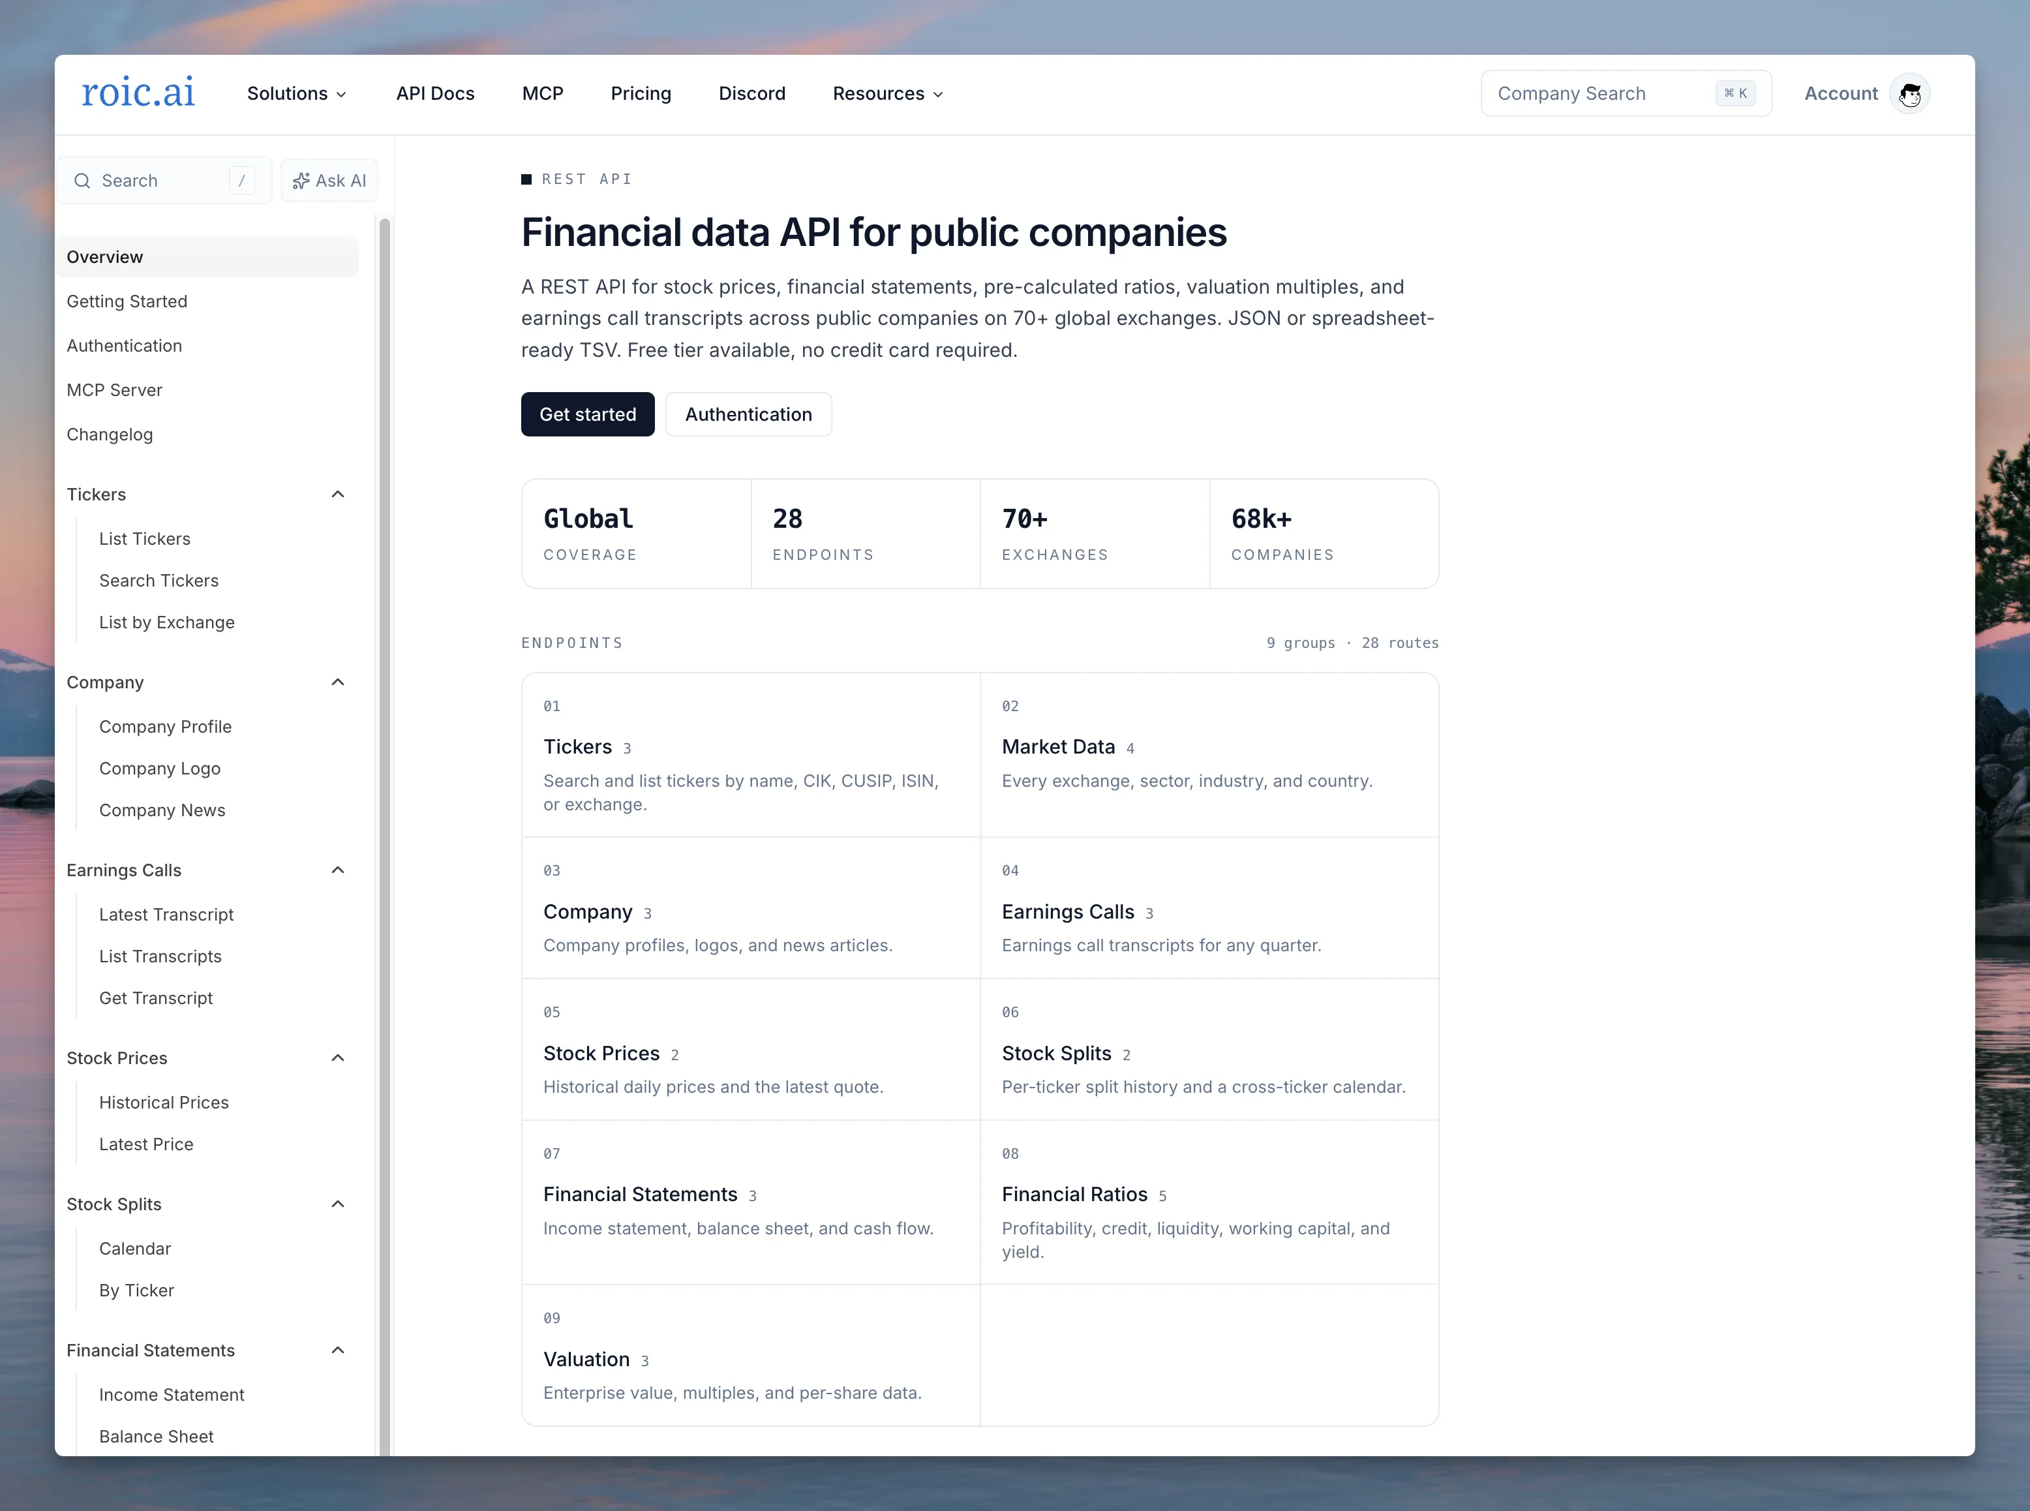Open the Earnings Calls endpoint card
The width and height of the screenshot is (2030, 1511).
coord(1210,908)
